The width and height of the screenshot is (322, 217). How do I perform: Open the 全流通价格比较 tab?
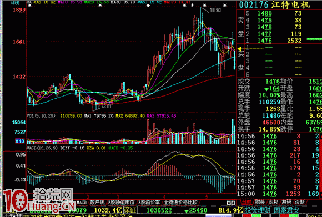pyautogui.click(x=180, y=203)
